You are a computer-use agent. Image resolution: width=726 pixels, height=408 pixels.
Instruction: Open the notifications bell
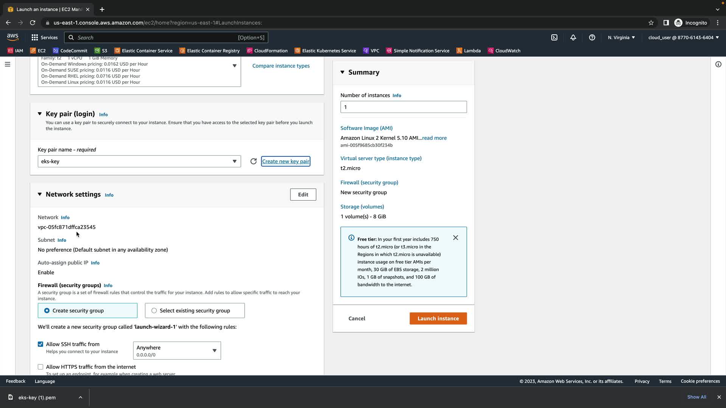coord(573,37)
